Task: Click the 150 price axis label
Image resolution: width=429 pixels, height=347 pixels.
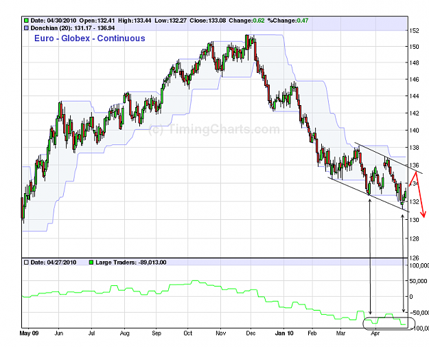Action: click(414, 47)
